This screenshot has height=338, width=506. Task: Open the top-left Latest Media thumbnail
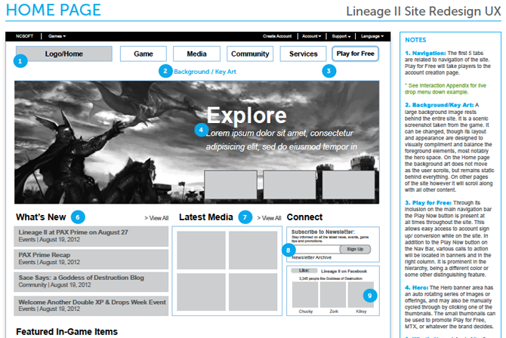point(201,250)
